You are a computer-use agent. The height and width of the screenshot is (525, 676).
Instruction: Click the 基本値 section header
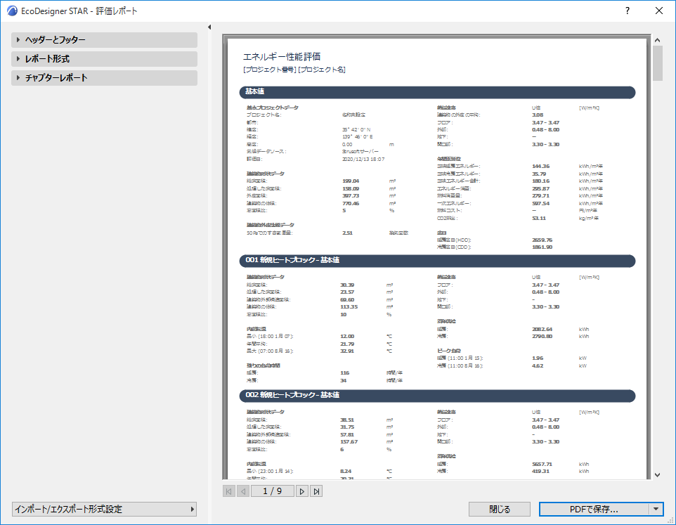(x=437, y=92)
